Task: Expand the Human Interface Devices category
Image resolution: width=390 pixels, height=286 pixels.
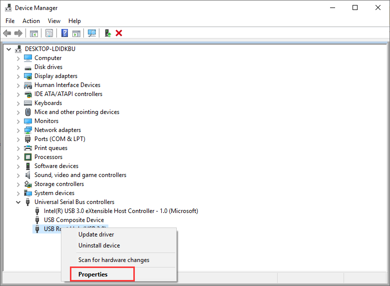Action: [x=18, y=85]
